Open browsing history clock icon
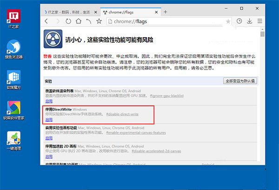This screenshot has height=190, width=279. pyautogui.click(x=239, y=21)
